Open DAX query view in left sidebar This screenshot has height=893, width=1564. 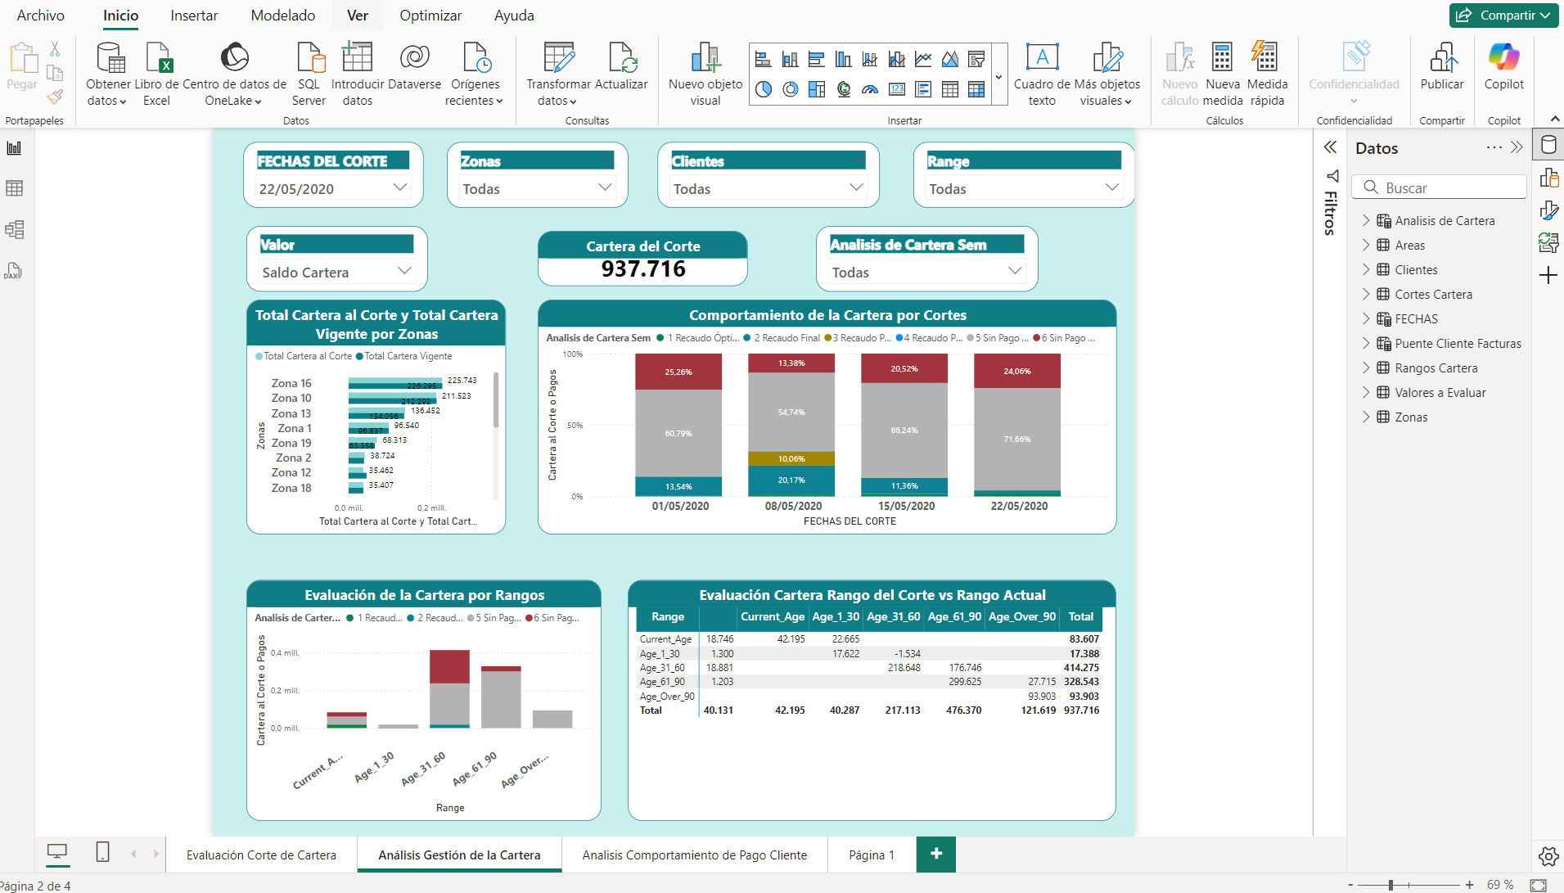point(14,271)
